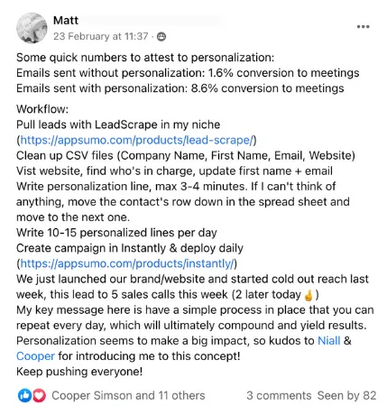
Task: View the Seen by 82 list
Action: click(346, 395)
